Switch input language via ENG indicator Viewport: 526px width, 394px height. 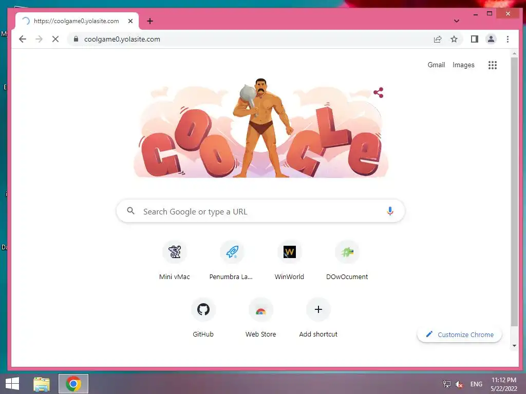point(476,384)
